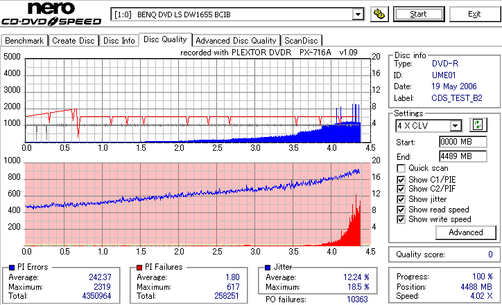Click the upper PI Errors graph area

coord(198,100)
